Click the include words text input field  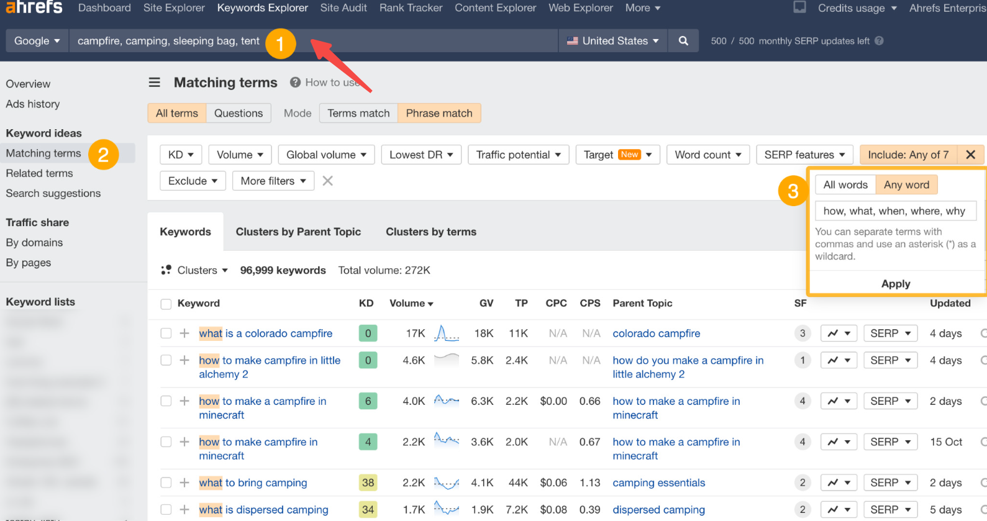pyautogui.click(x=895, y=211)
